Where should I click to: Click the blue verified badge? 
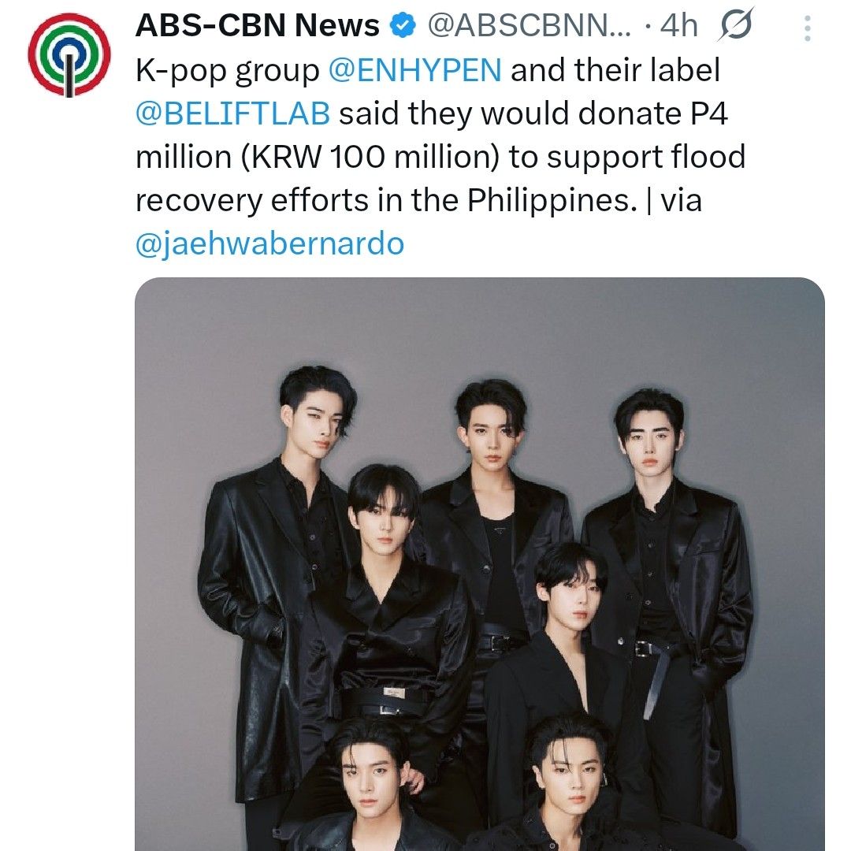click(403, 25)
